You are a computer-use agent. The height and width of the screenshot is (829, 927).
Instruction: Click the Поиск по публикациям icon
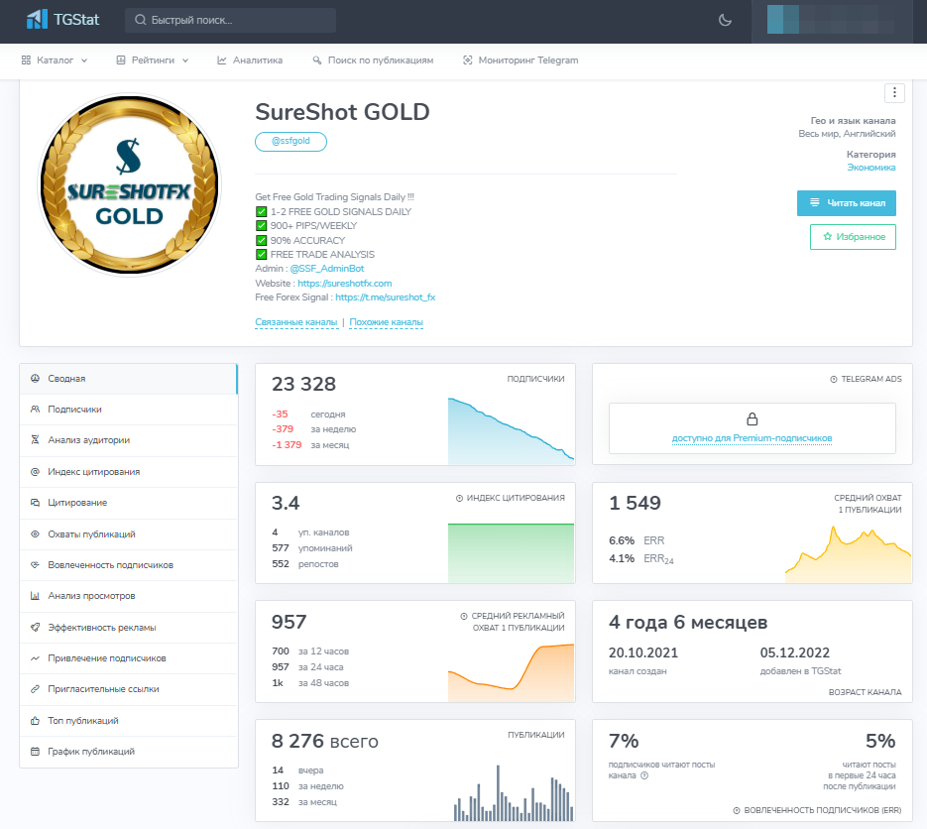(x=317, y=59)
